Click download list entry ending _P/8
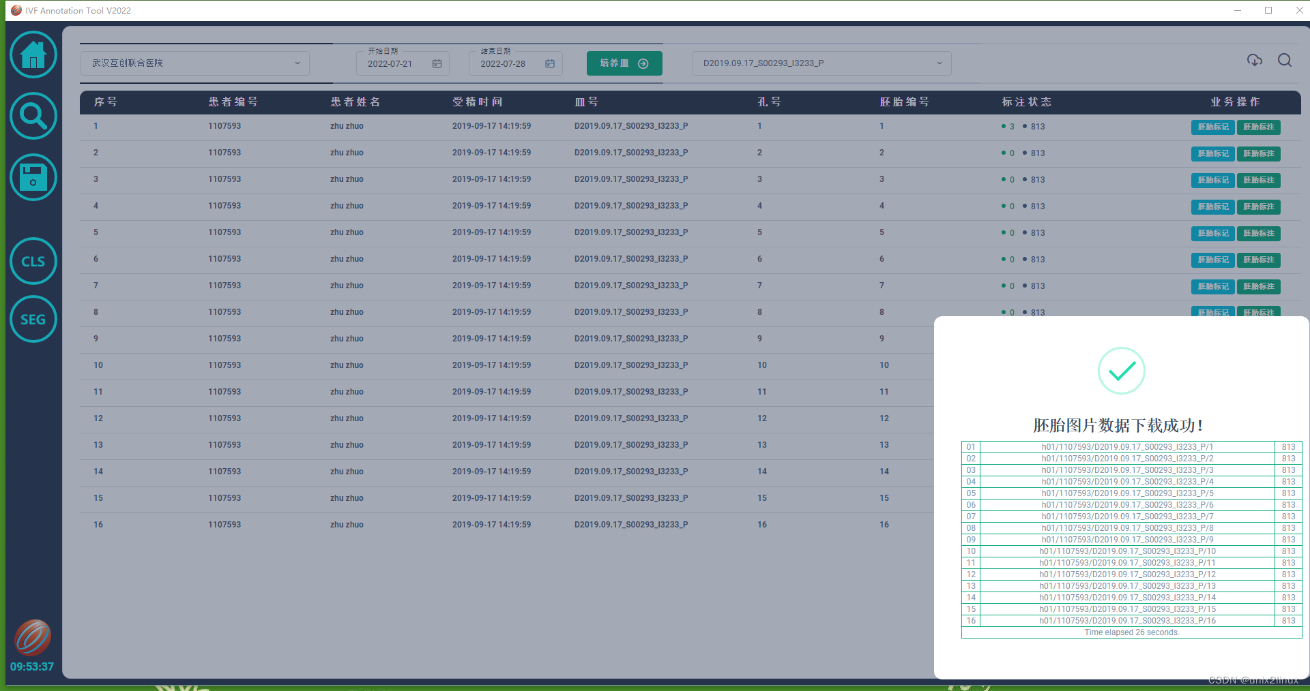This screenshot has width=1310, height=691. pos(1127,528)
